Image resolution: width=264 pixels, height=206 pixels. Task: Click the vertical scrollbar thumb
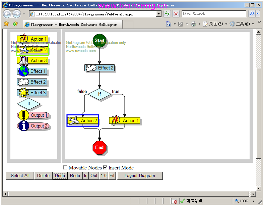coord(258,113)
